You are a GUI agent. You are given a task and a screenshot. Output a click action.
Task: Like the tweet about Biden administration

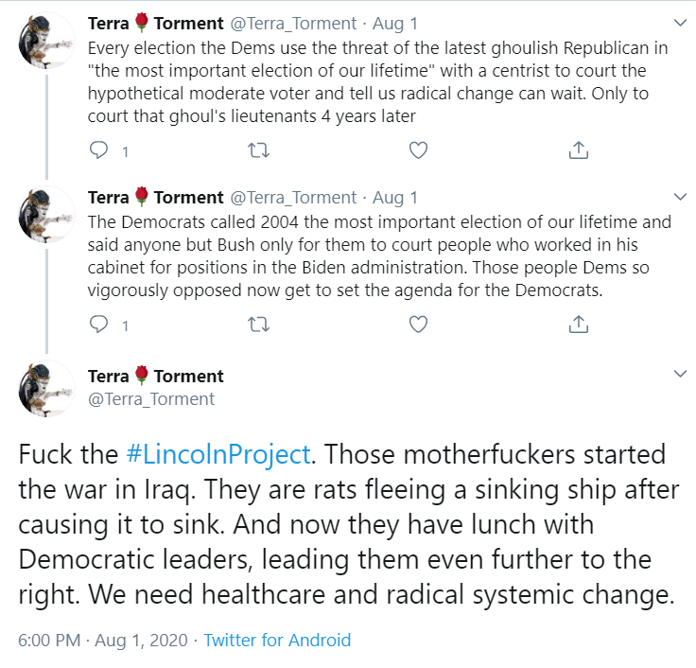418,325
